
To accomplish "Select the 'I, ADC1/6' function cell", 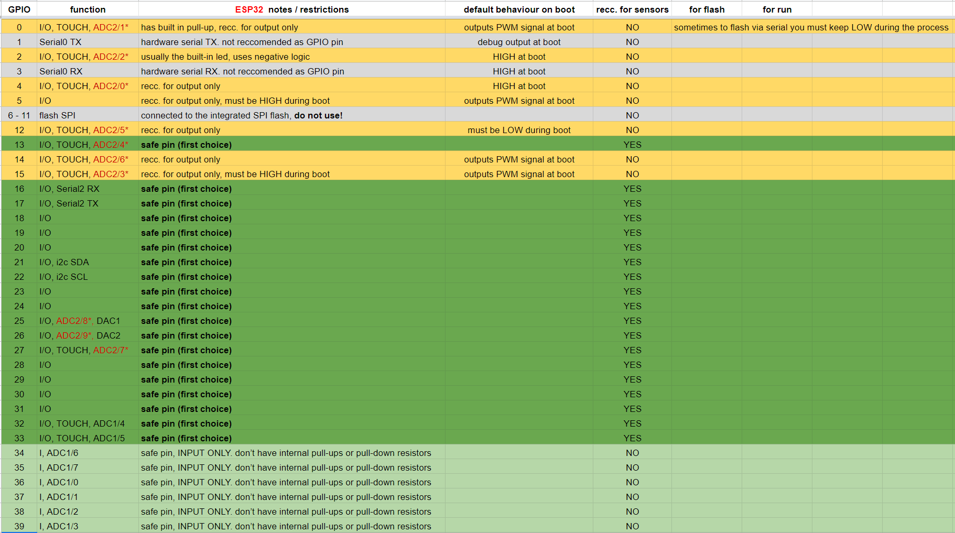I will click(88, 453).
